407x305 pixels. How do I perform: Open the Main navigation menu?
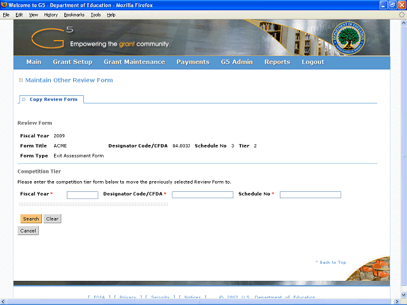(34, 62)
